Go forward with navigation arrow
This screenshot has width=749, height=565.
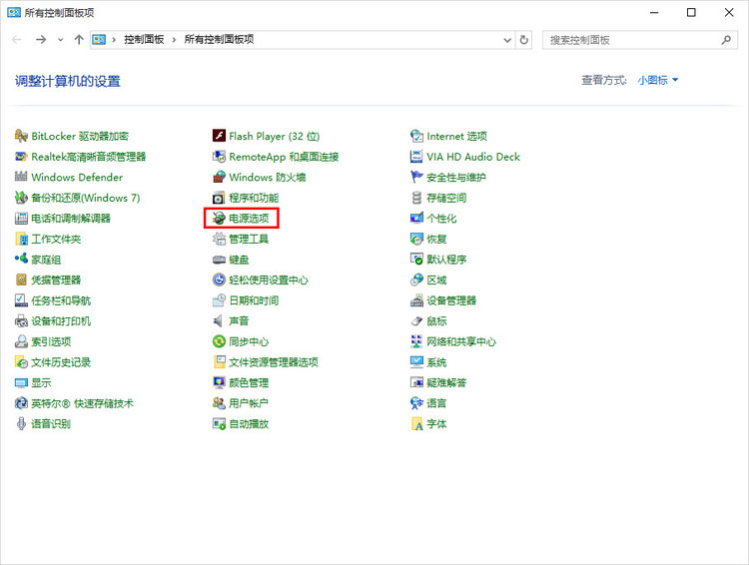41,40
